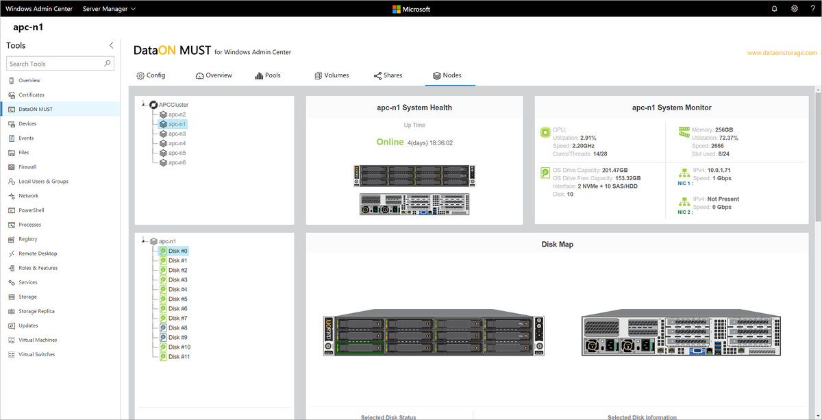Screen dimensions: 822x420
Task: Focus the Search Tools input field
Action: pos(60,64)
